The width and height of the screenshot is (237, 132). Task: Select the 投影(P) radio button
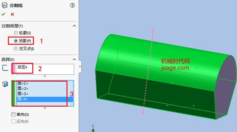click(x=16, y=41)
